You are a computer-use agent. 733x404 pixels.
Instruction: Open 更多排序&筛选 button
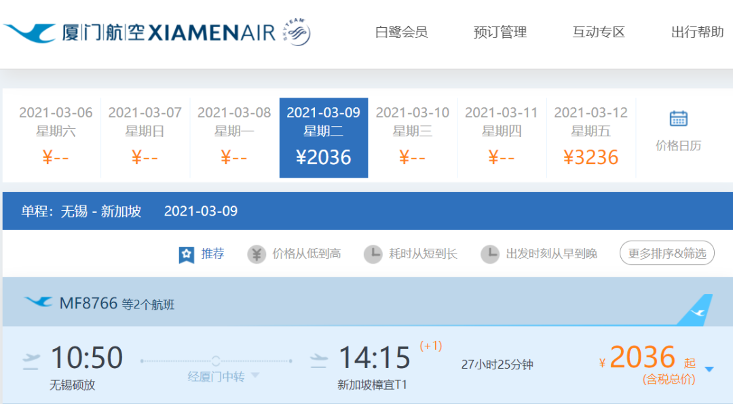click(x=667, y=253)
